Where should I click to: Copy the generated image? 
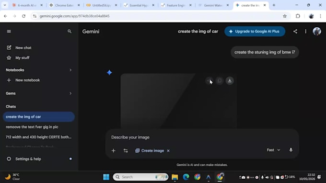point(220,81)
